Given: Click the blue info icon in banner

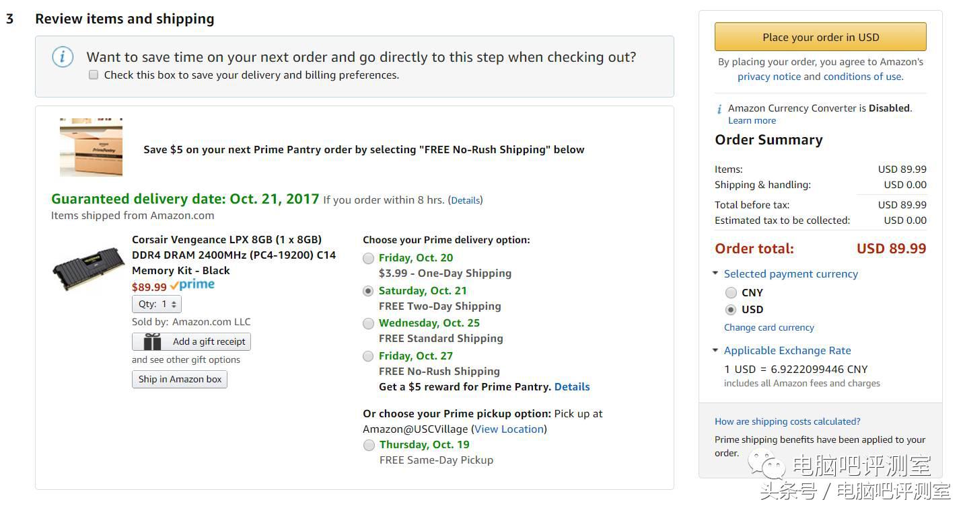Looking at the screenshot, I should pos(63,57).
